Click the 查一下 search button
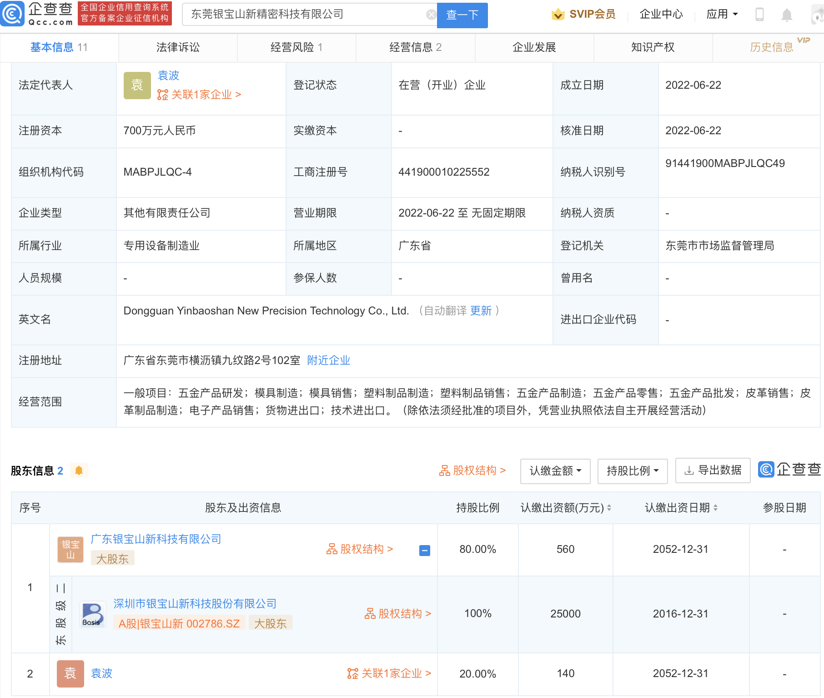The image size is (824, 698). tap(462, 15)
